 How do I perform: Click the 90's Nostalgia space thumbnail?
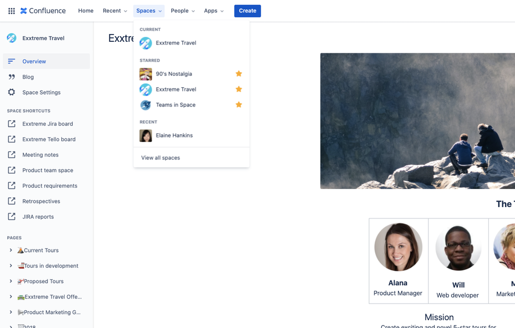pyautogui.click(x=146, y=74)
